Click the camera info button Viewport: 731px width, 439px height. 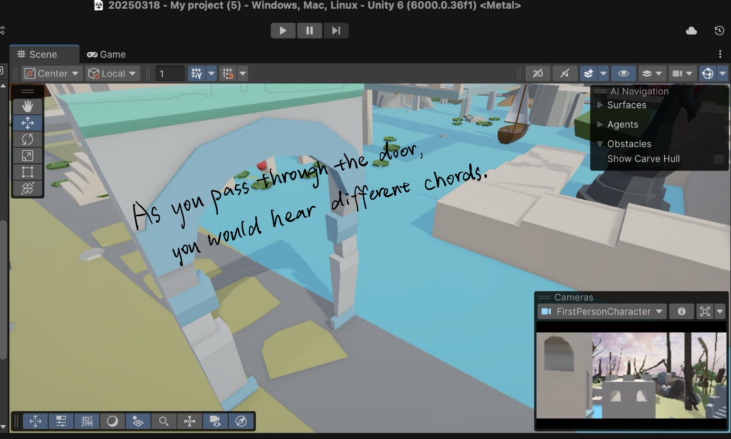681,311
